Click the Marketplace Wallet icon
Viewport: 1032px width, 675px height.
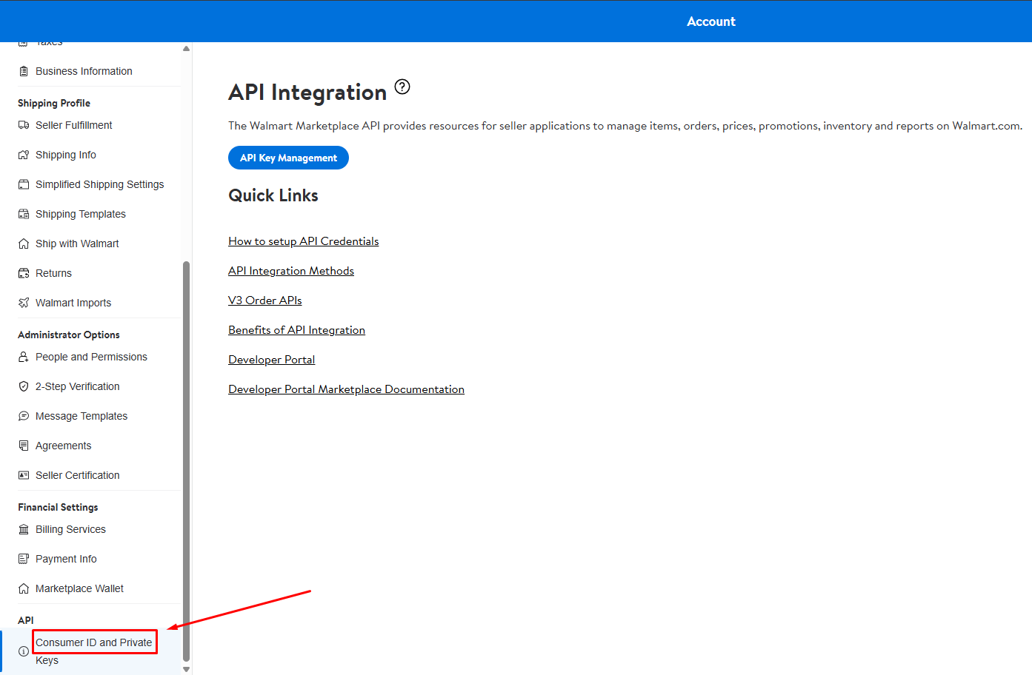(x=24, y=588)
